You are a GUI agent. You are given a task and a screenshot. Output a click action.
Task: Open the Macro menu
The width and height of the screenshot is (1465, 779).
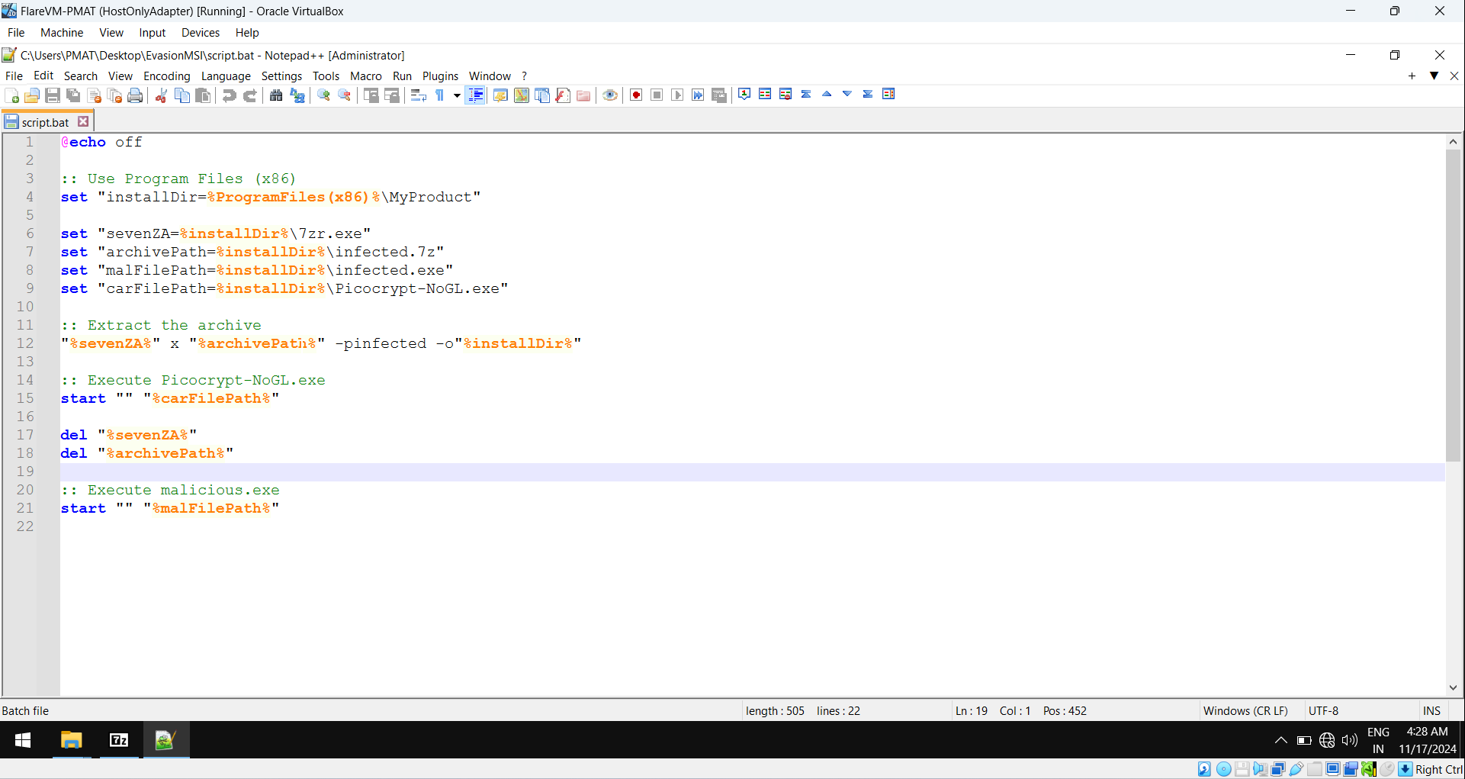(x=366, y=76)
